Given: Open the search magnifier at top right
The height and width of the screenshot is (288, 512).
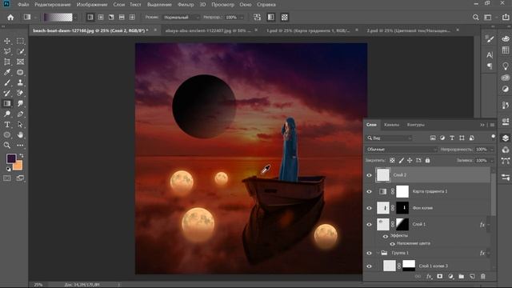Looking at the screenshot, I should tap(476, 18).
